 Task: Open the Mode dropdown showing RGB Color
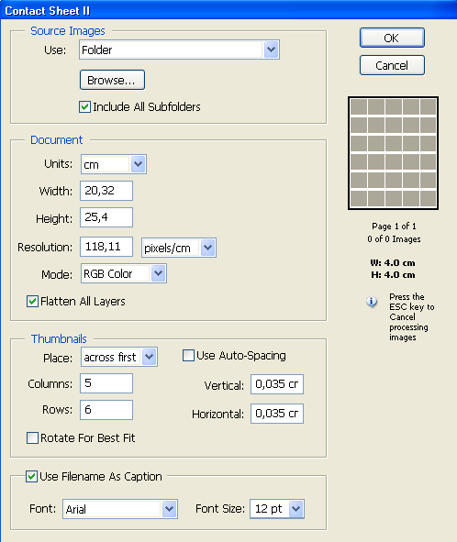pos(124,273)
